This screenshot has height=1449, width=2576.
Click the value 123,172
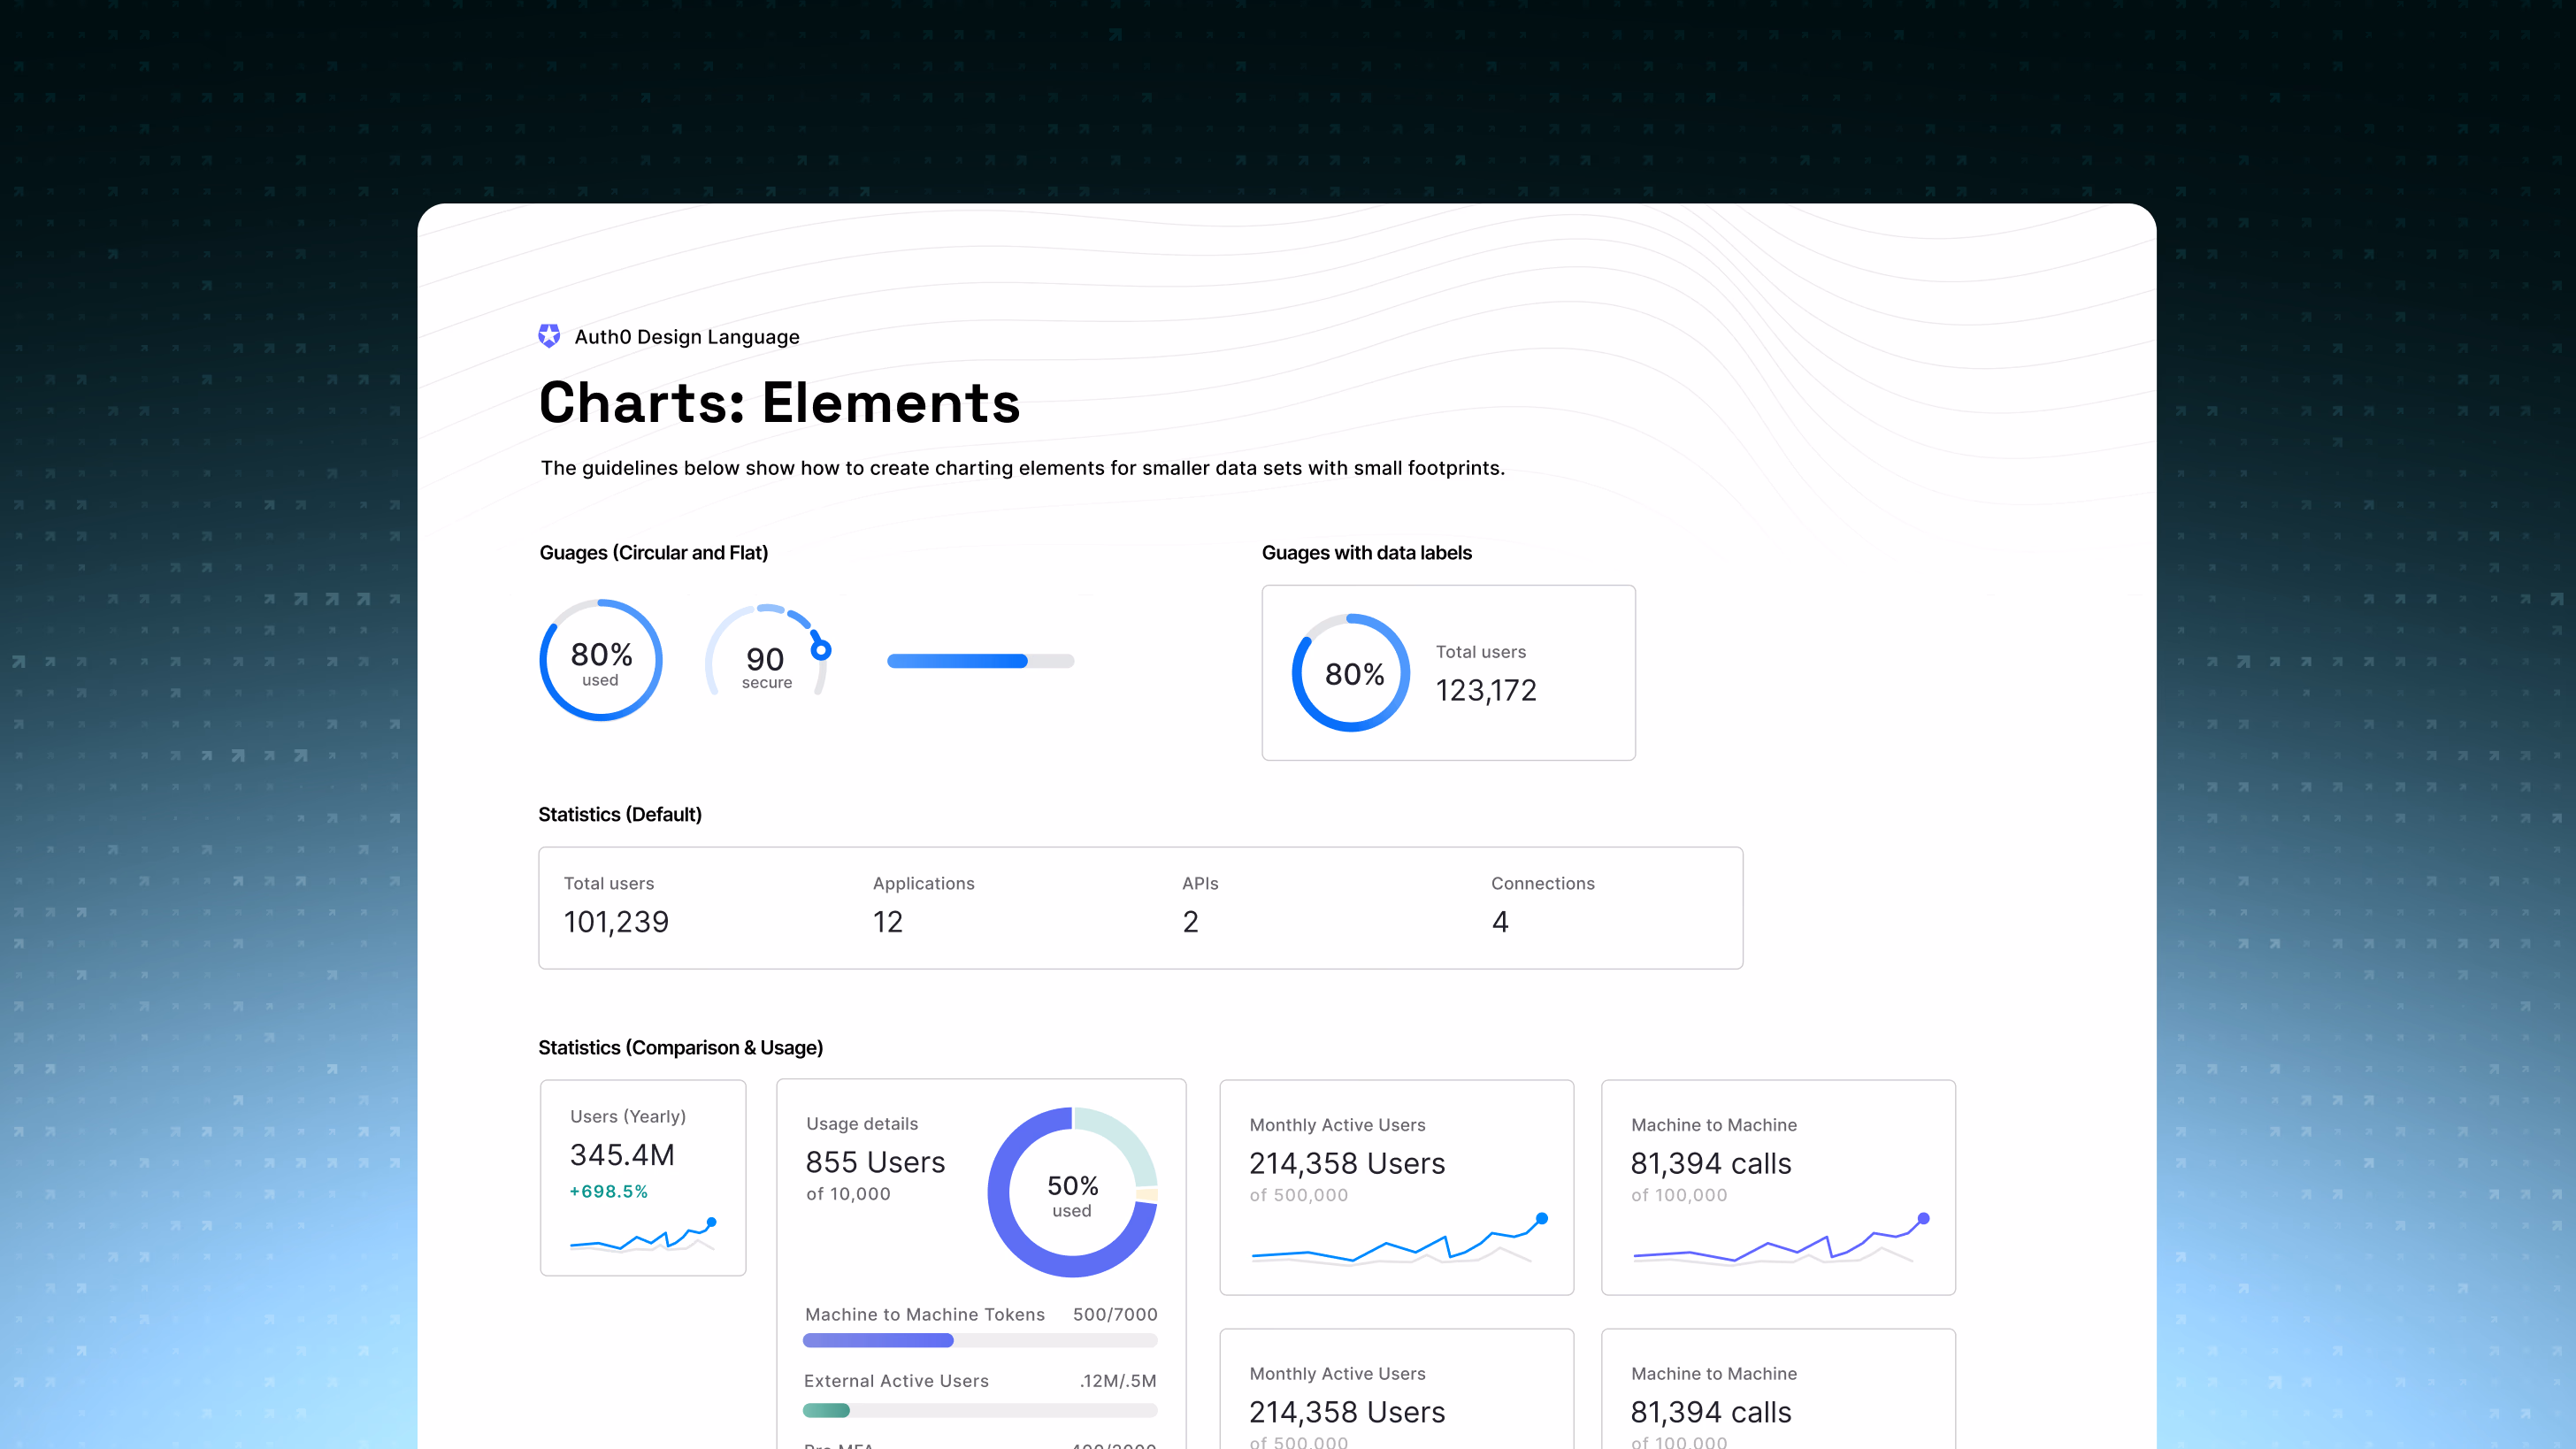(1486, 690)
